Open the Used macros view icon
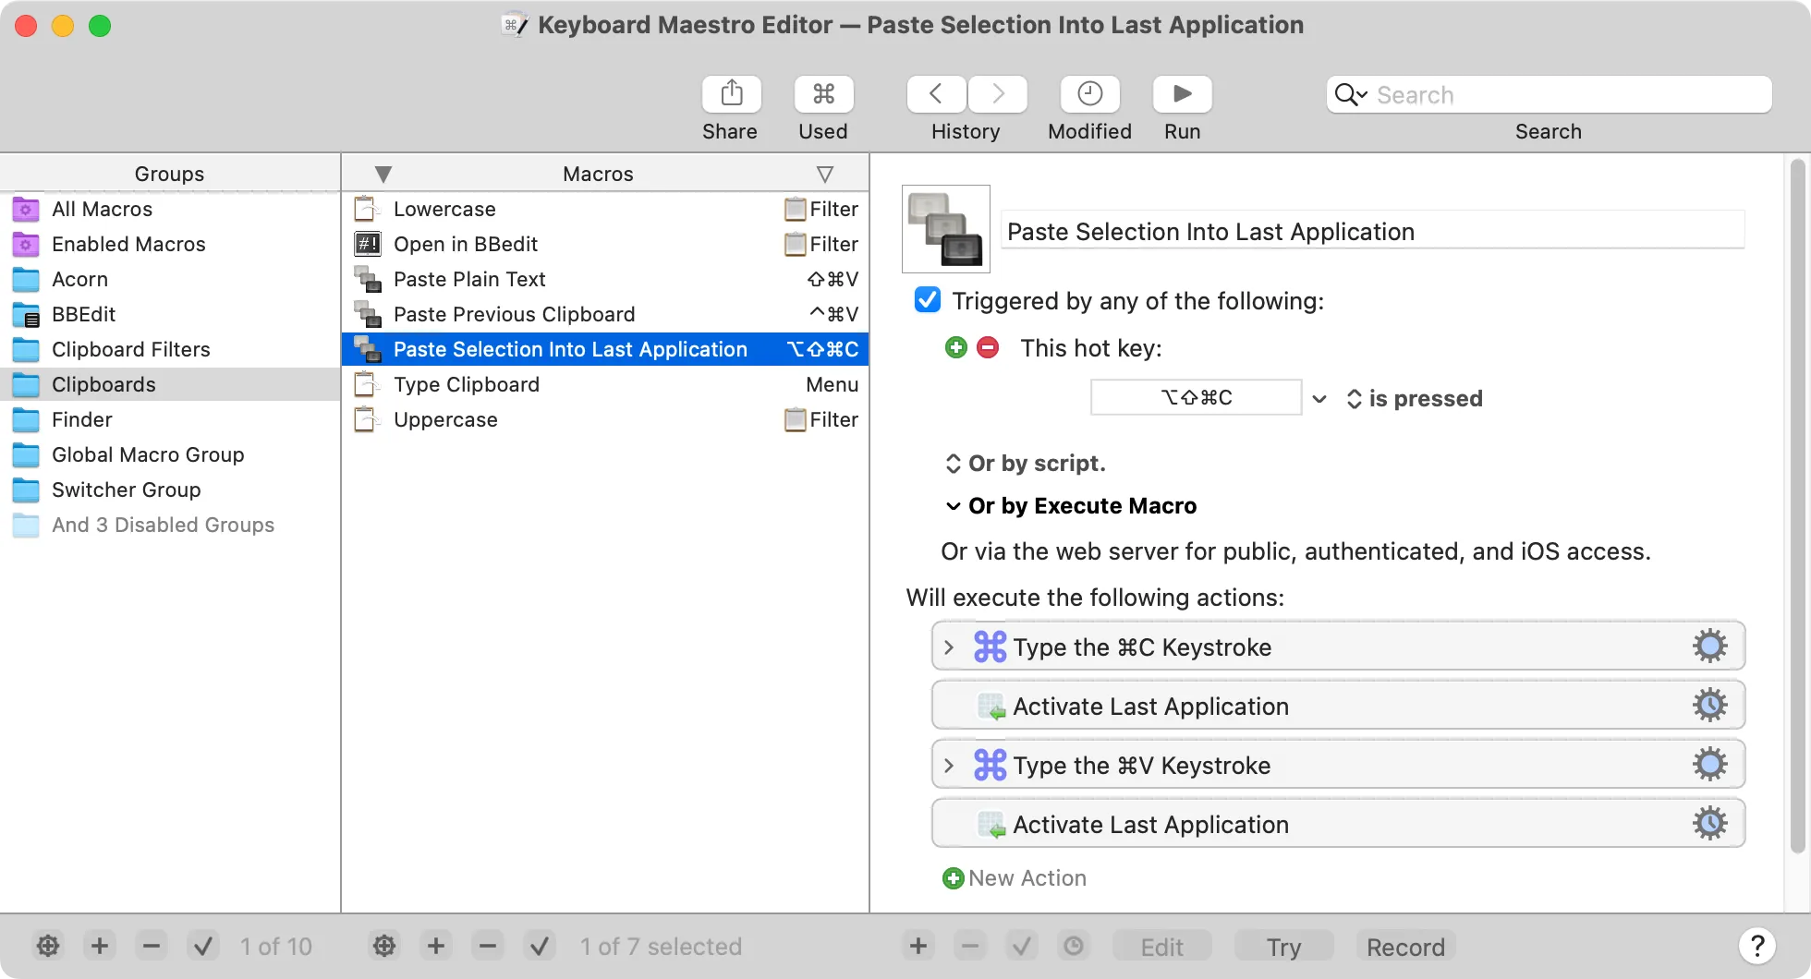The height and width of the screenshot is (979, 1811). pyautogui.click(x=822, y=93)
